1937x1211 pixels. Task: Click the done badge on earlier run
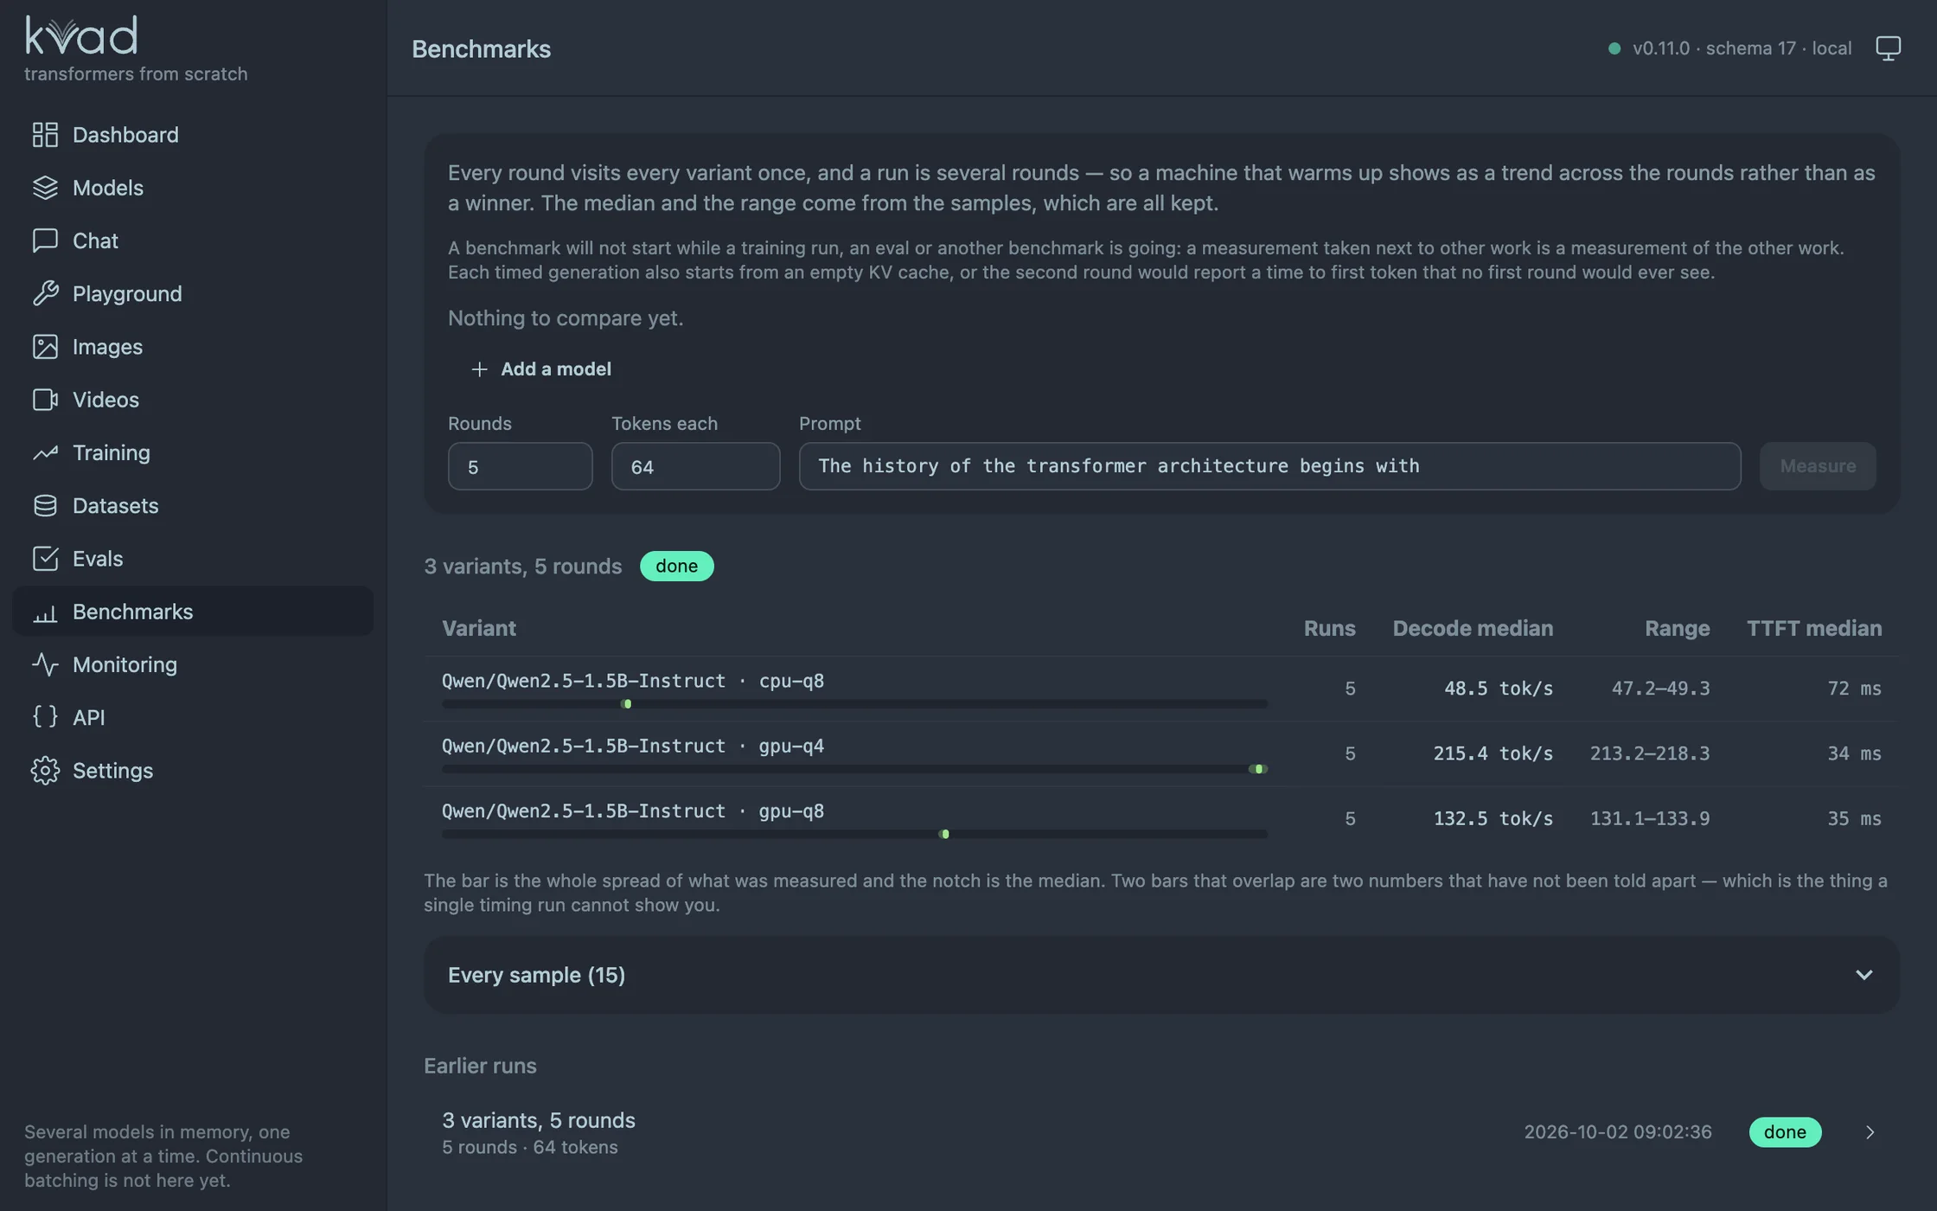tap(1785, 1132)
